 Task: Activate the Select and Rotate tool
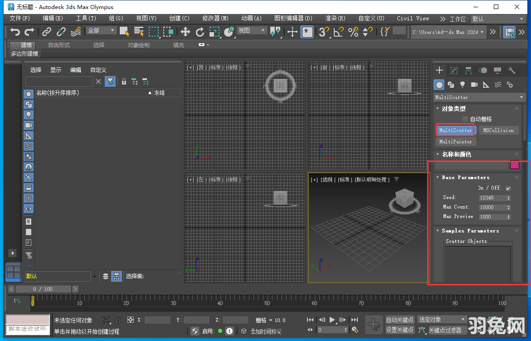[200, 32]
